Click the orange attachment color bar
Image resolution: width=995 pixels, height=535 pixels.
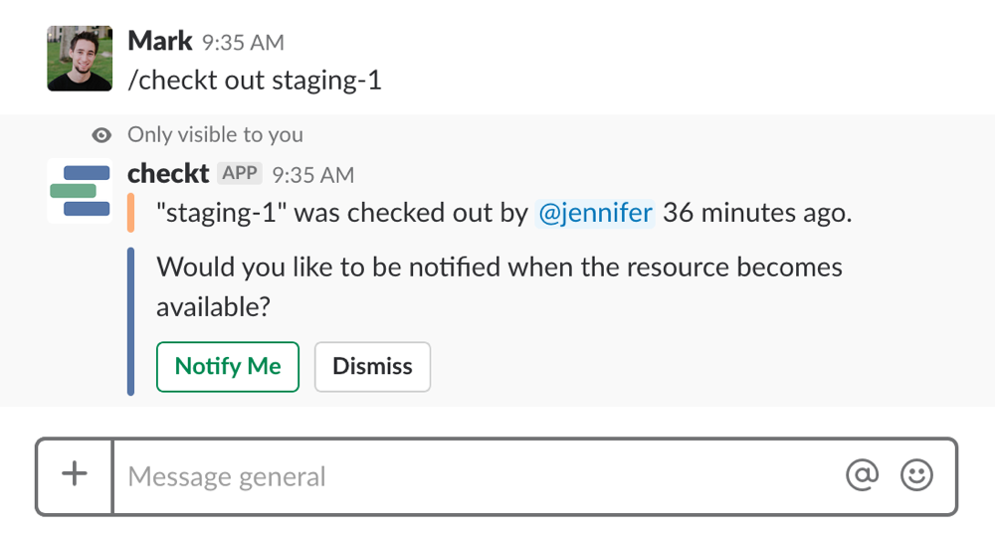point(131,213)
